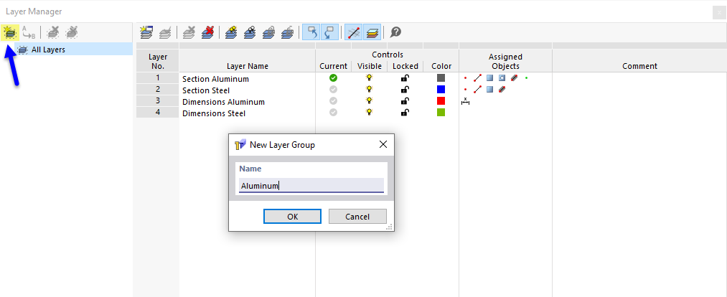Set Dimensions Steel as the current layer
The image size is (727, 297).
coord(333,112)
